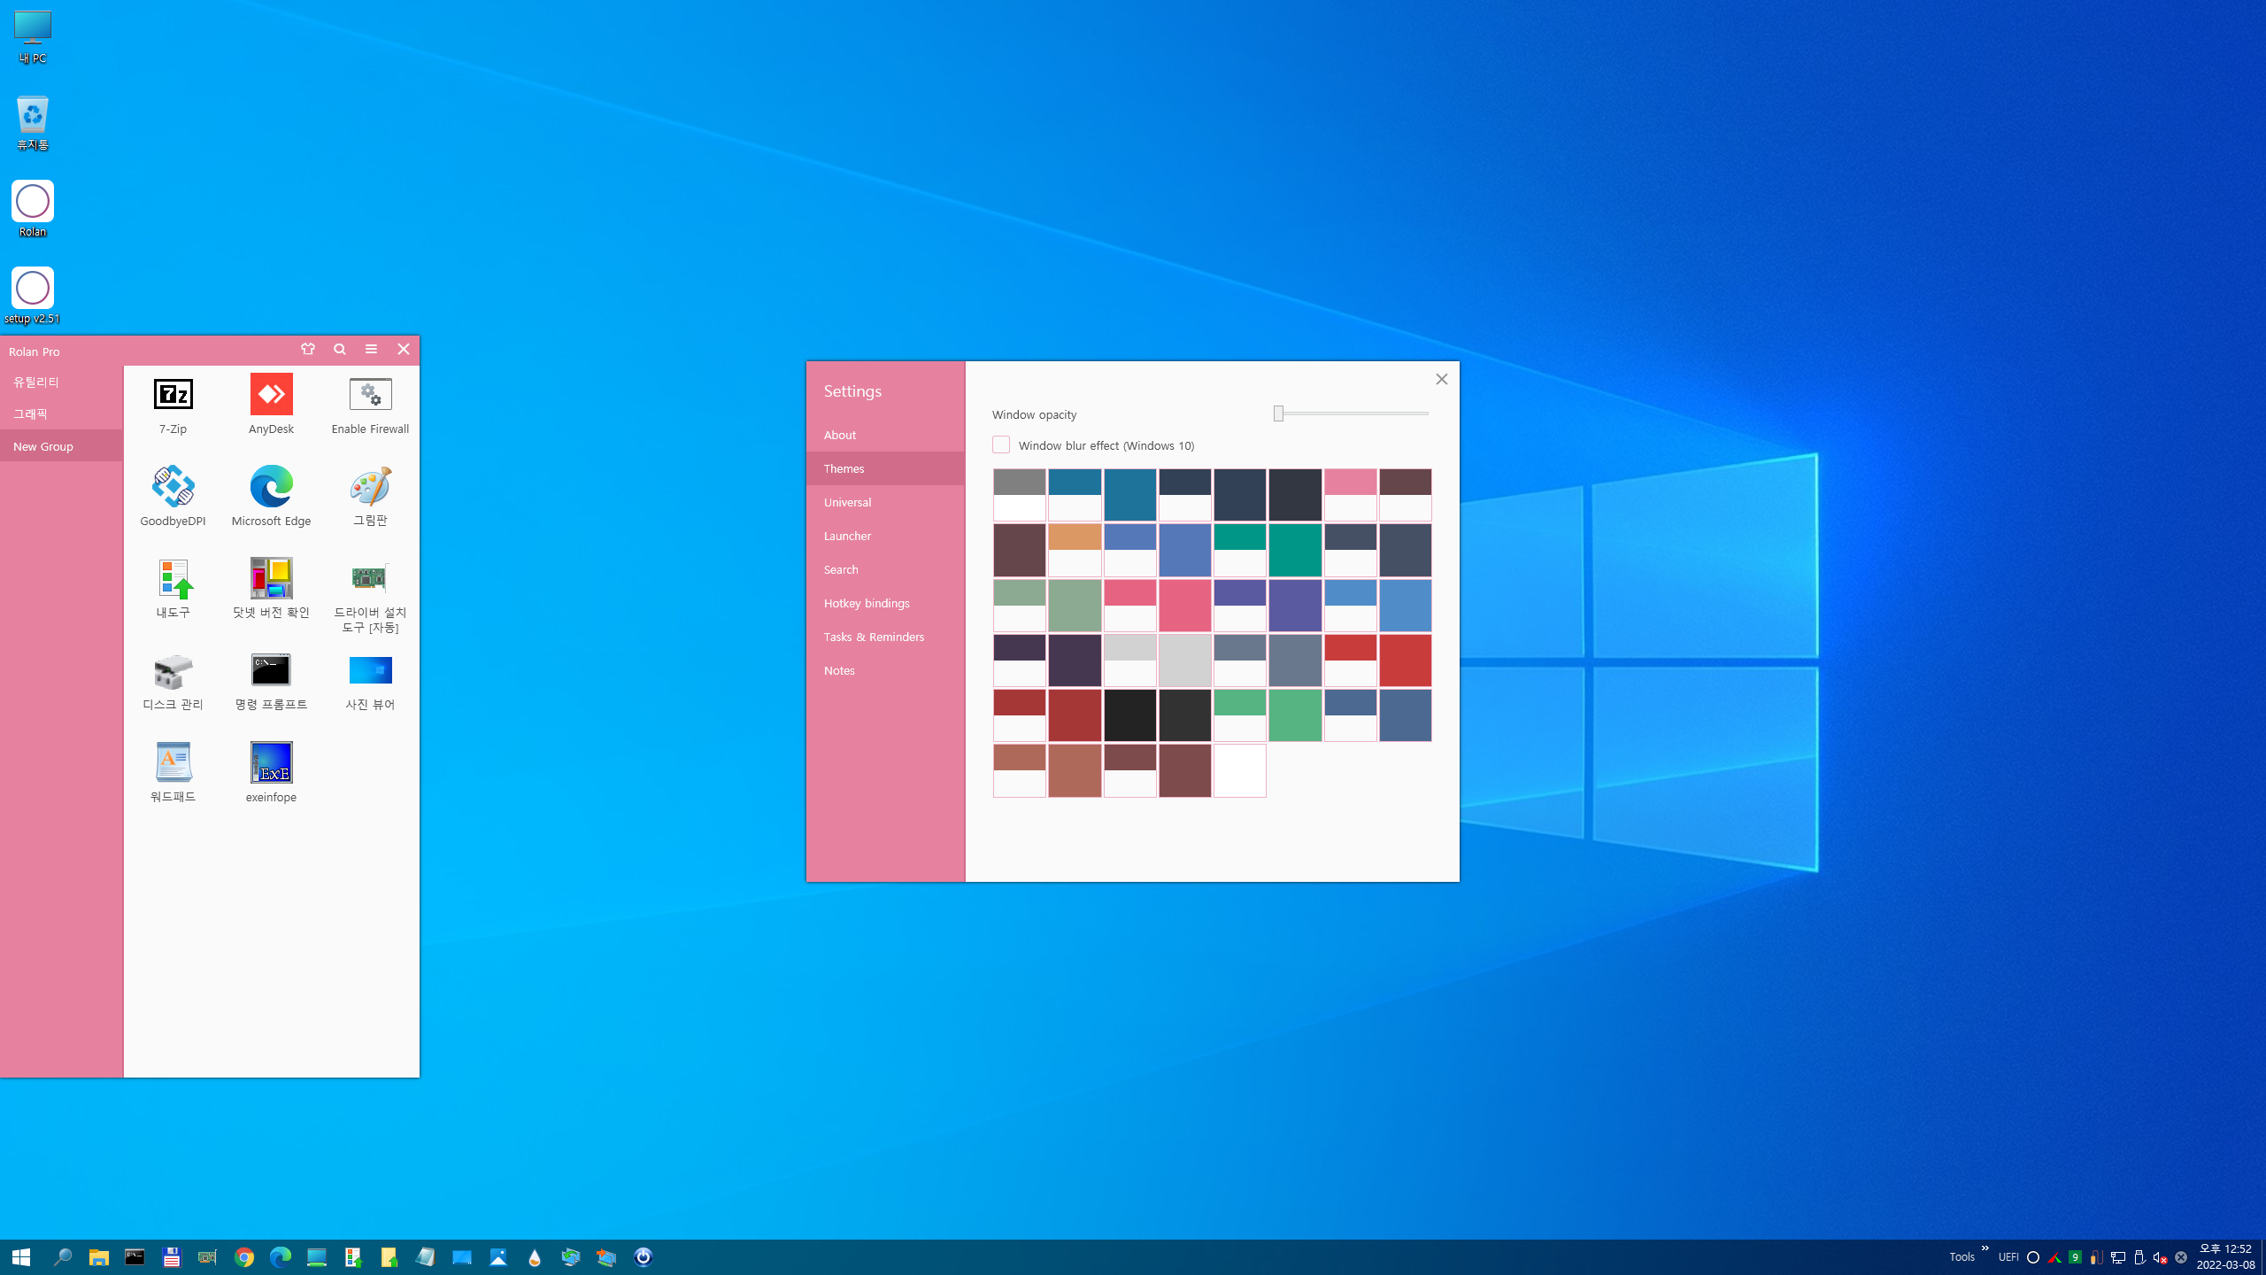Pick the pink-top theme swatch in first row

tap(1351, 495)
